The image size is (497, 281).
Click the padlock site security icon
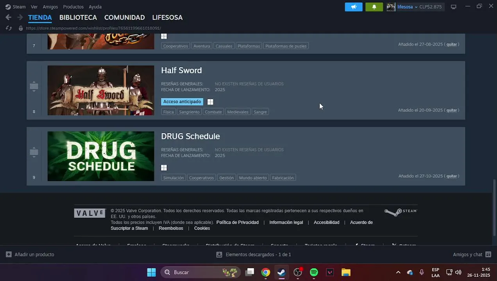pyautogui.click(x=21, y=28)
